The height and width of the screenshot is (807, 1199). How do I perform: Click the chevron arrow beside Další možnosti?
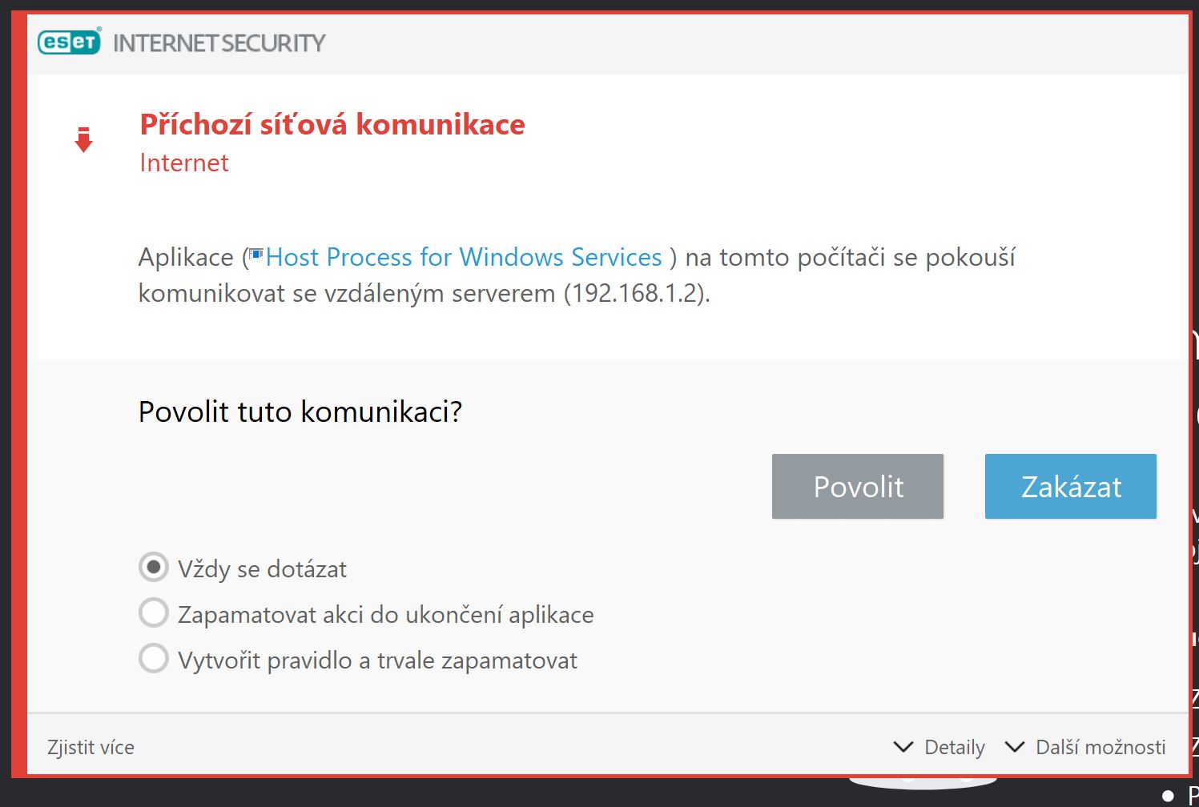(1014, 747)
